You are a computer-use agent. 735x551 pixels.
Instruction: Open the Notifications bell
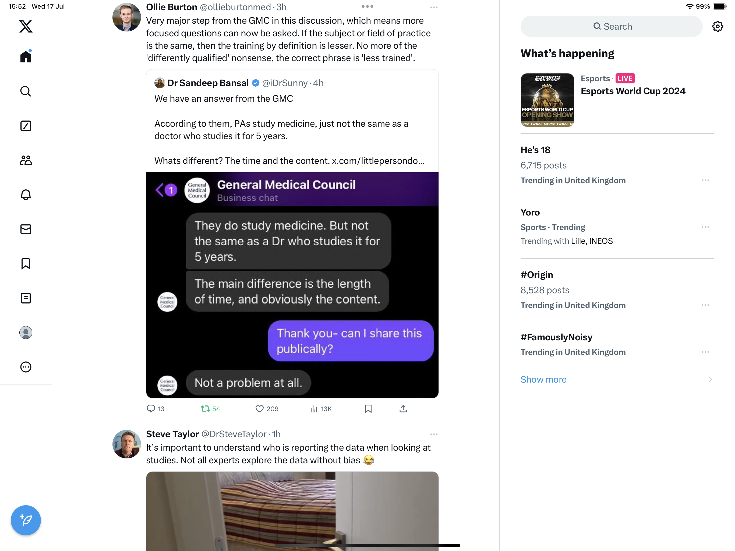click(x=26, y=195)
